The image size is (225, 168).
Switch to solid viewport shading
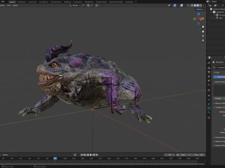[x=195, y=6]
